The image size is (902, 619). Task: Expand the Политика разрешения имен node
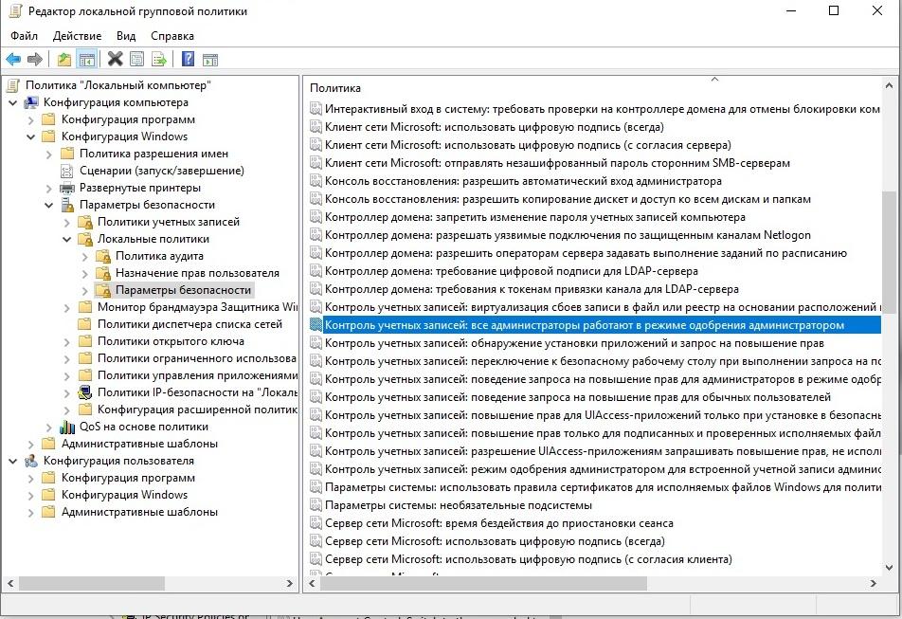tap(49, 155)
